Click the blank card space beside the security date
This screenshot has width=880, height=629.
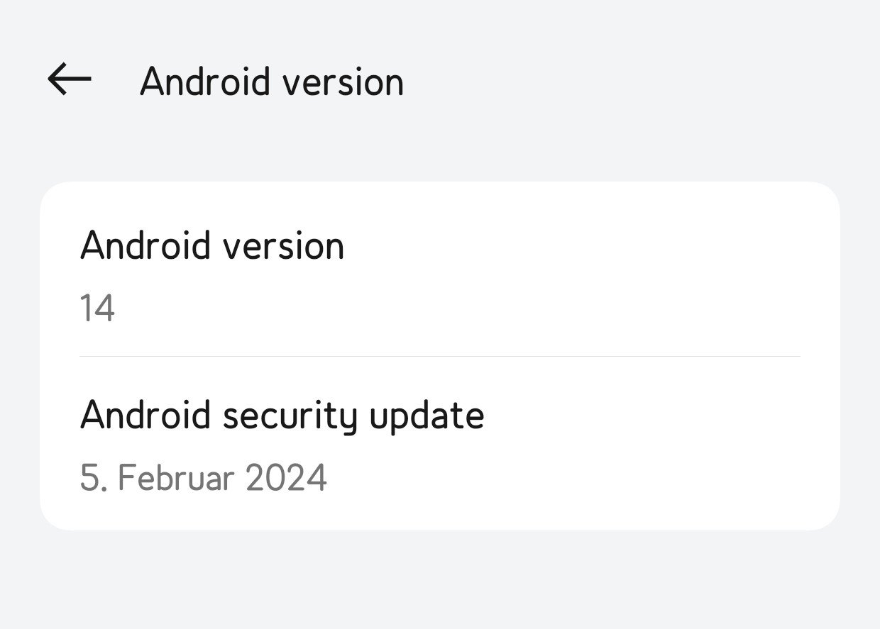pyautogui.click(x=568, y=477)
